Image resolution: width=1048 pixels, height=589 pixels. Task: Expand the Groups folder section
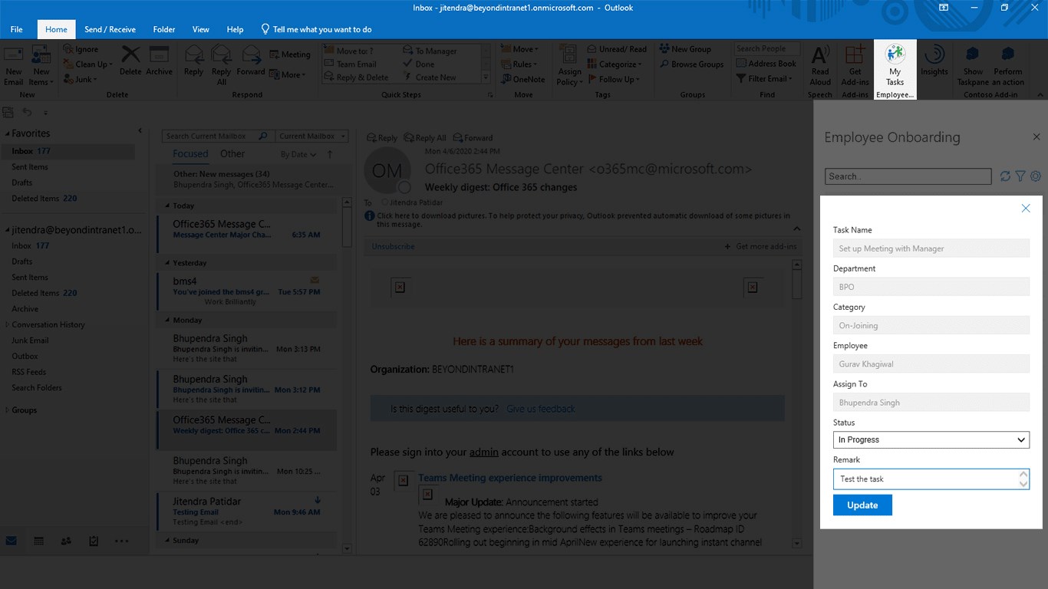point(8,410)
